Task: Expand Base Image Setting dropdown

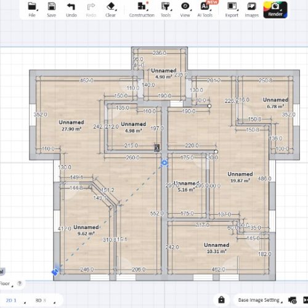Action: pos(260,300)
